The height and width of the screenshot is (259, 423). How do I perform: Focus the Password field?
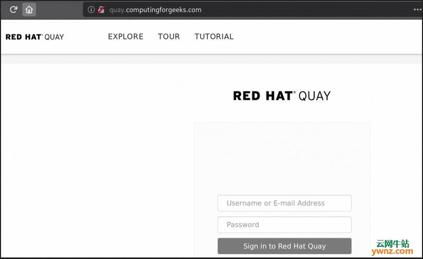point(284,225)
